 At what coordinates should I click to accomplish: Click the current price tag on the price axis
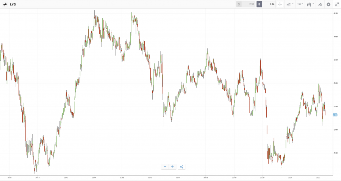pos(335,115)
